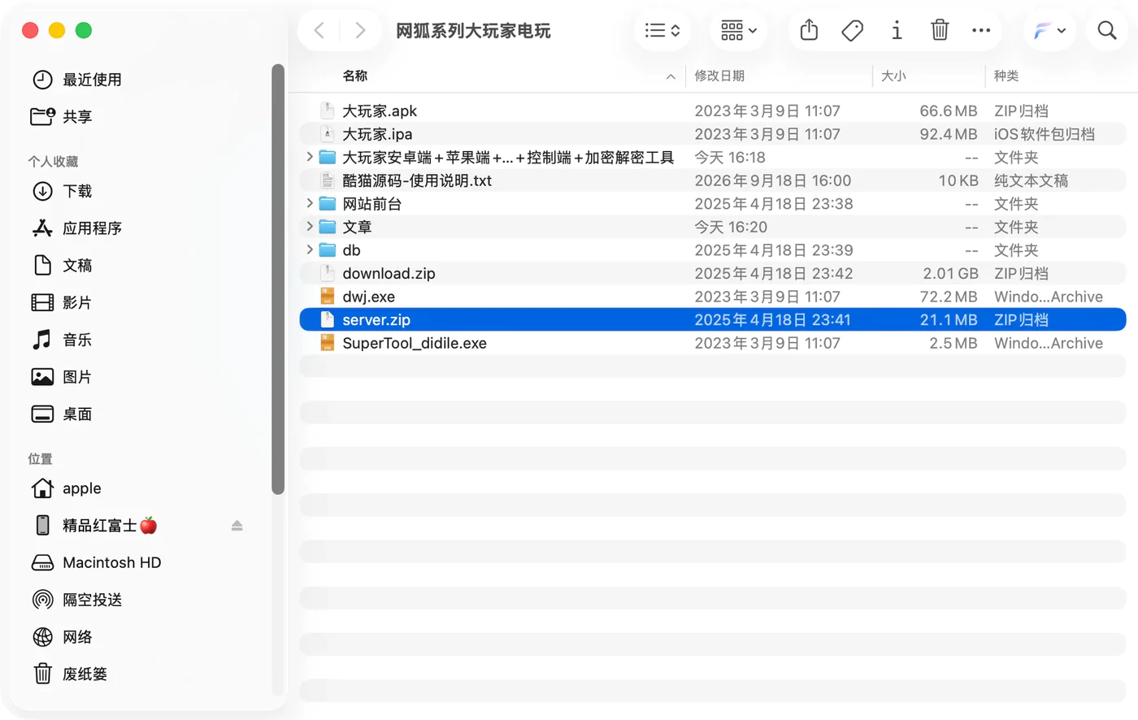Eject the 精品红富士 device
Viewport: 1138px width, 720px height.
pos(237,526)
